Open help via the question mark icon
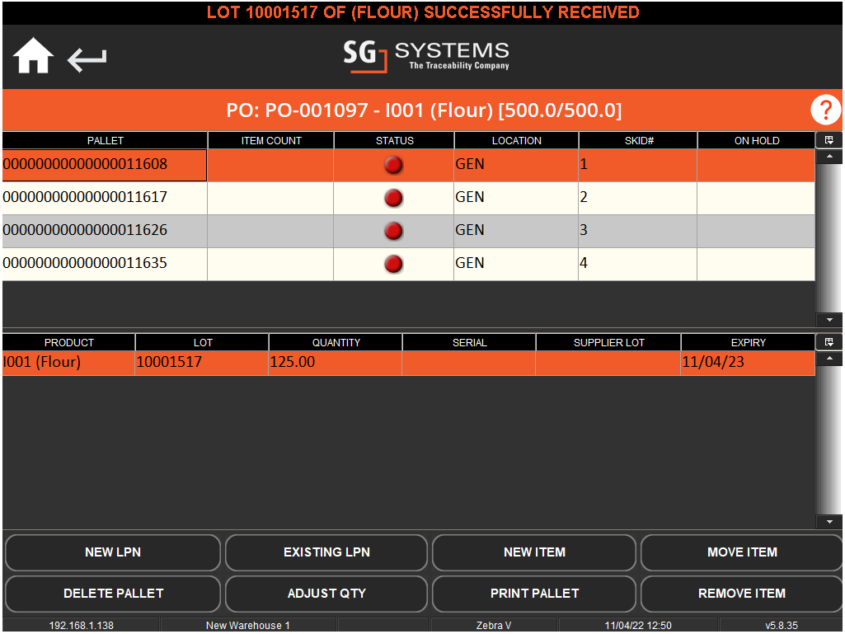845x634 pixels. (x=825, y=109)
